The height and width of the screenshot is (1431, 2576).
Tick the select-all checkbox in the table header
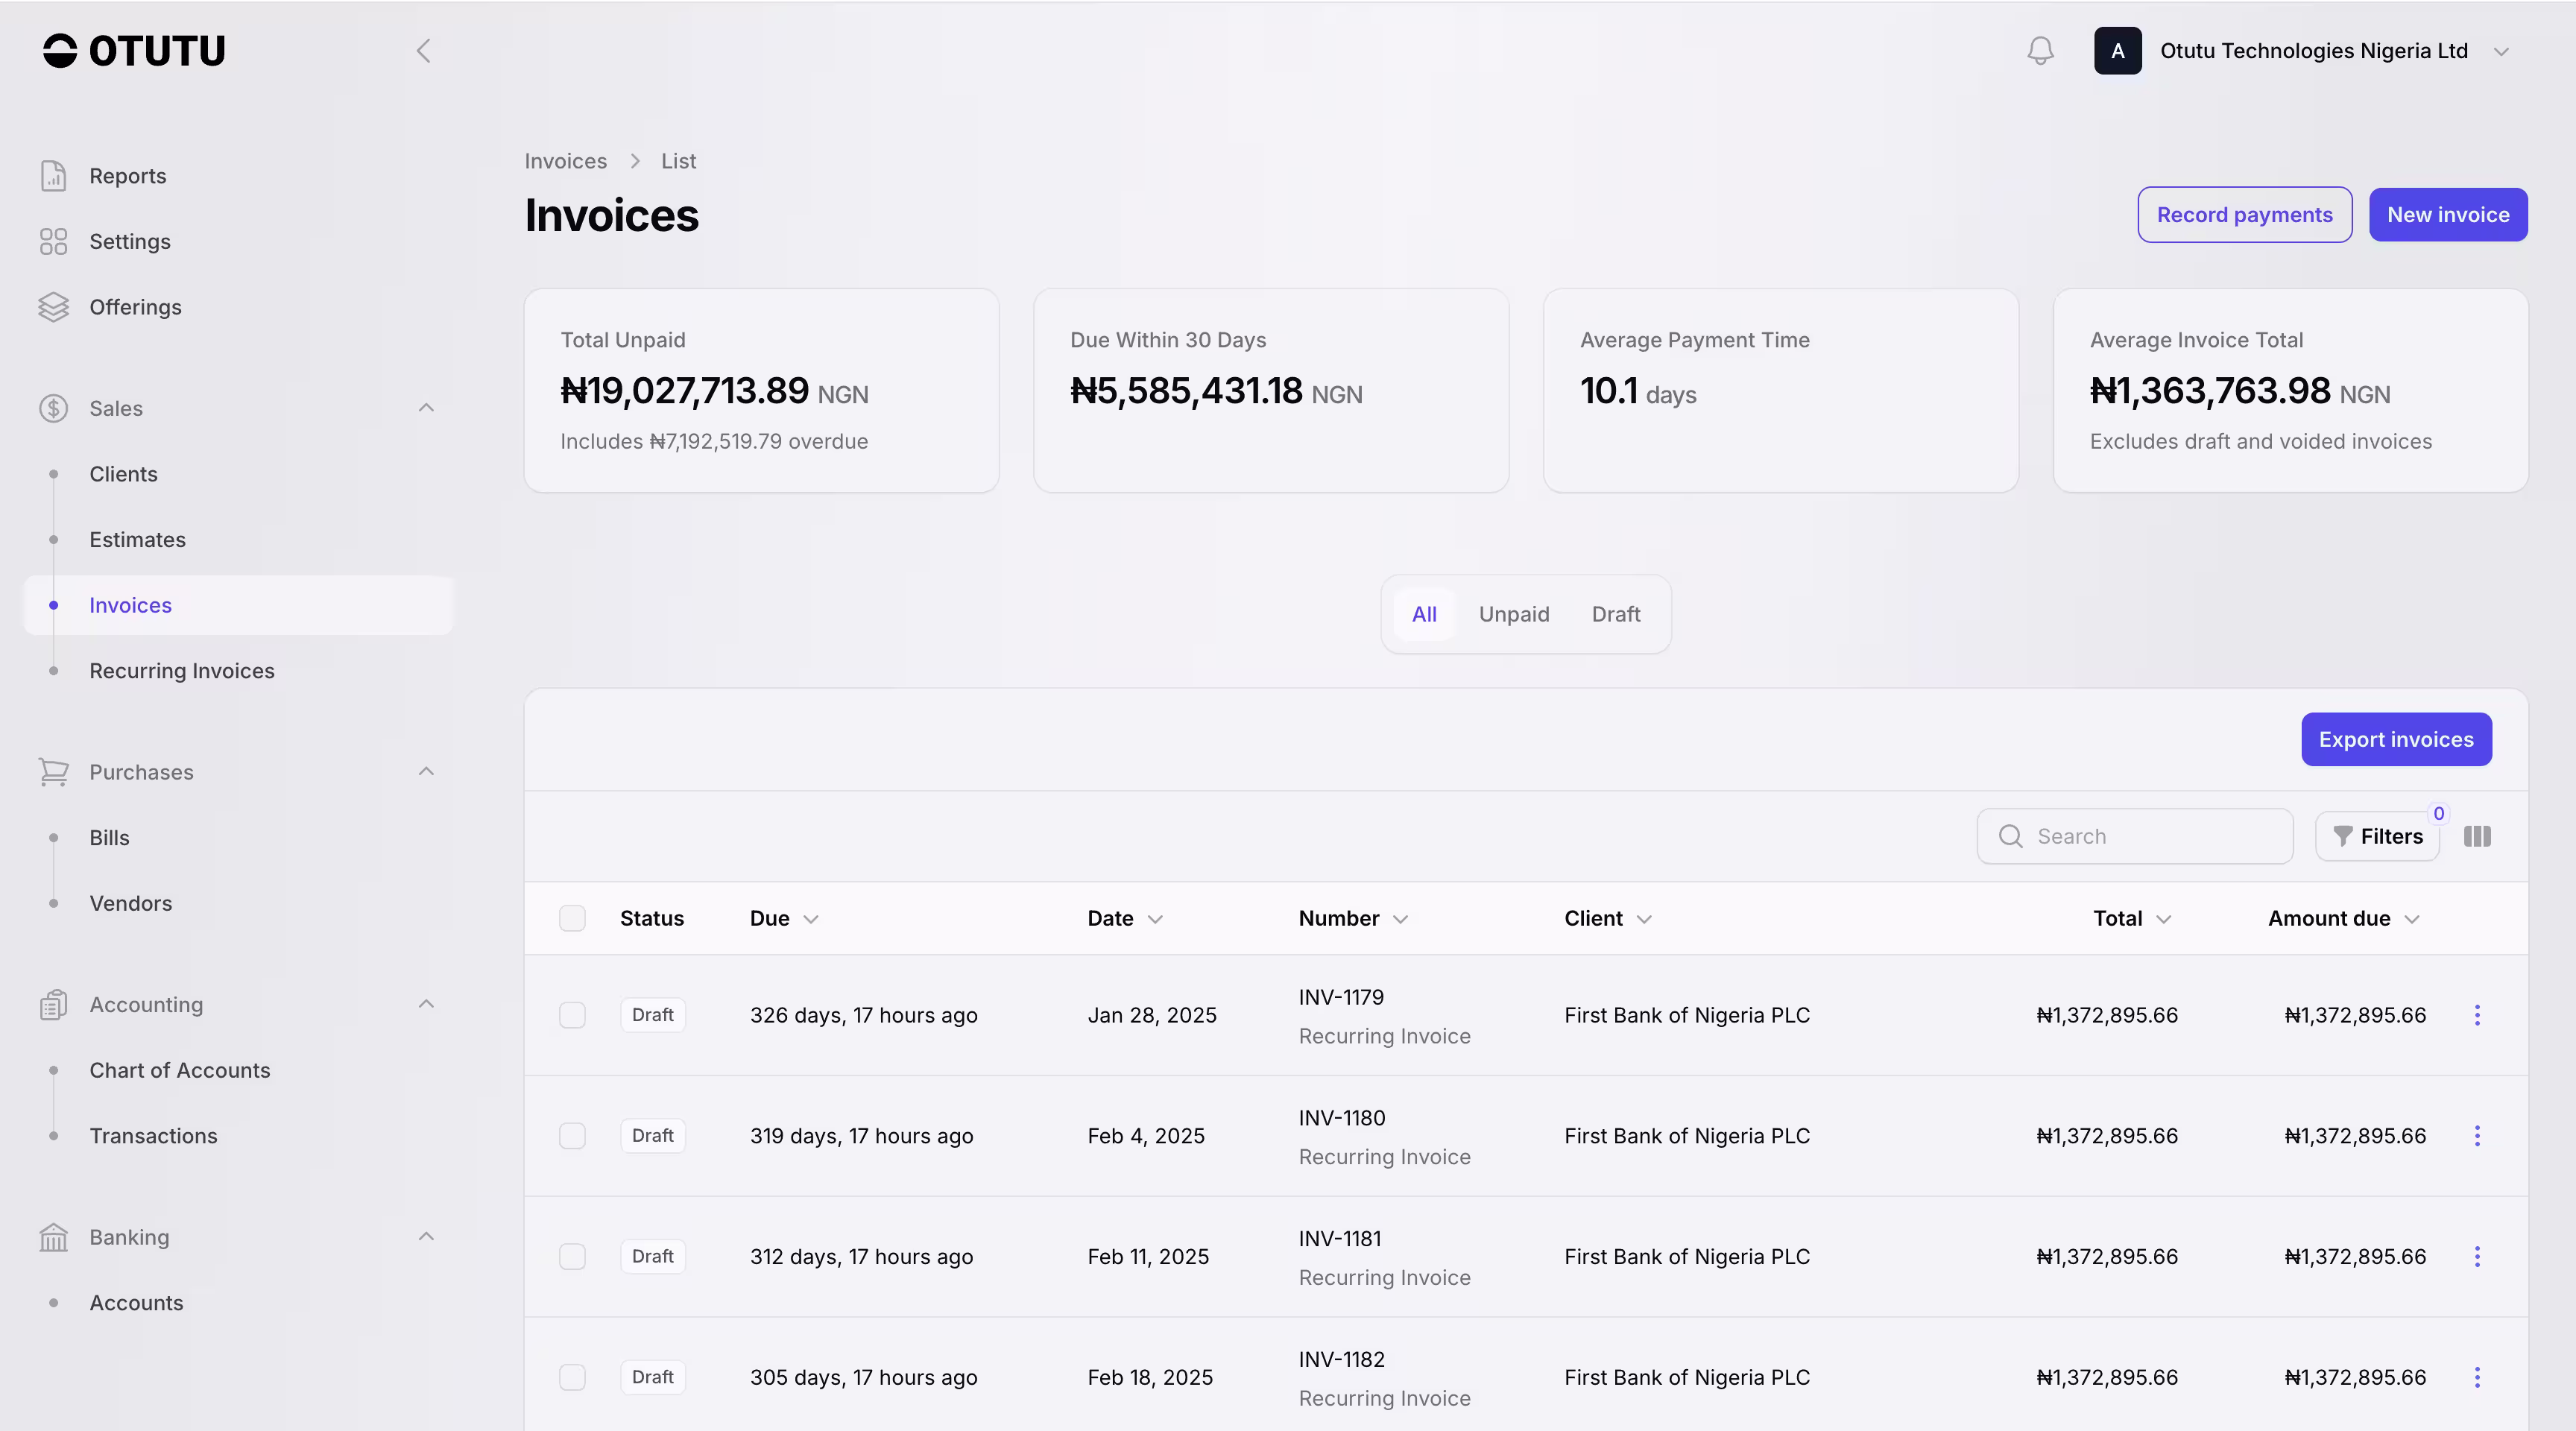point(572,918)
